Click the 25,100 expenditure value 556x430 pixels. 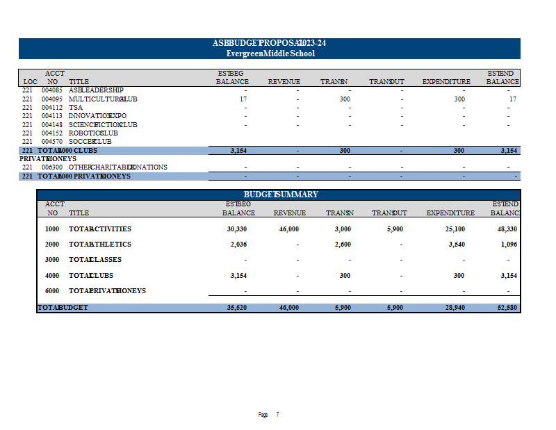point(455,229)
